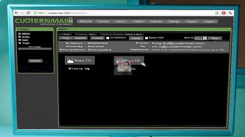Click the Trash bin icon

(x=20, y=43)
